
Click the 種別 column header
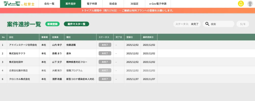tap(80, 37)
